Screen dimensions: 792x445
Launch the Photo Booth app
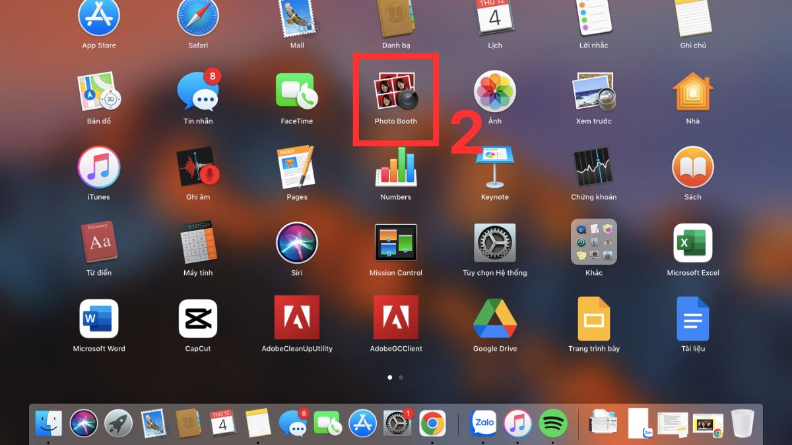pos(396,91)
